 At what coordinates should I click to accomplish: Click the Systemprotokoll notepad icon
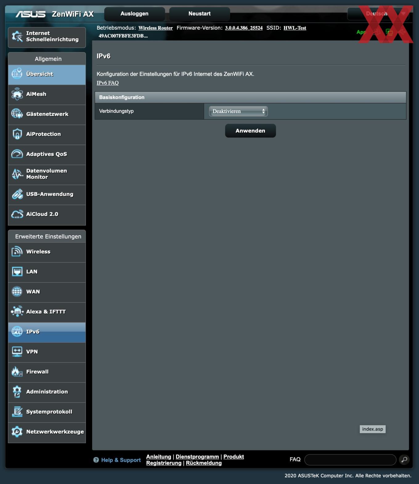point(17,412)
